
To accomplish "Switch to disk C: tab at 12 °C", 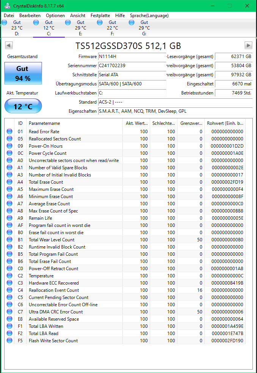I will tap(49, 28).
